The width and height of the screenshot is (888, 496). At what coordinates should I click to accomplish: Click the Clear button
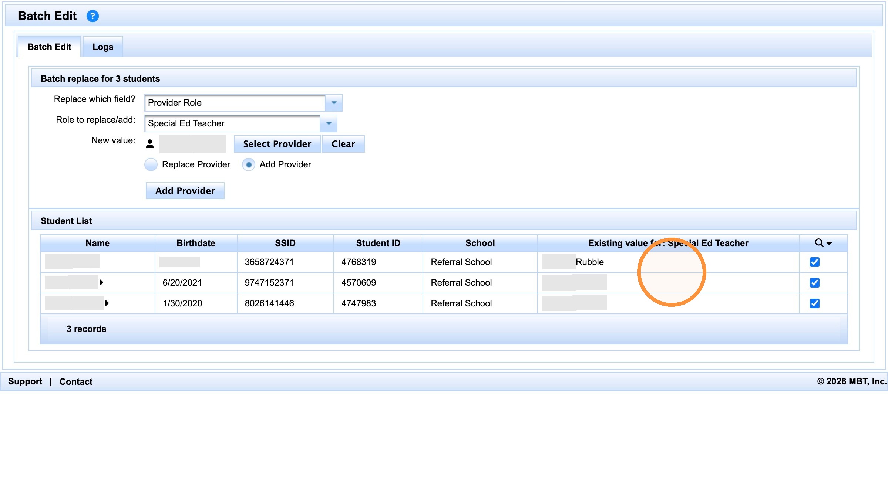click(343, 144)
